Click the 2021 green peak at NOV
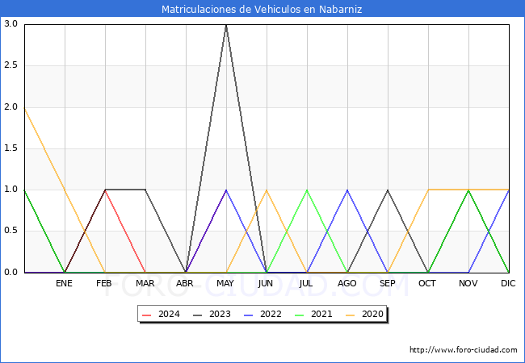525x363 pixels. click(468, 190)
